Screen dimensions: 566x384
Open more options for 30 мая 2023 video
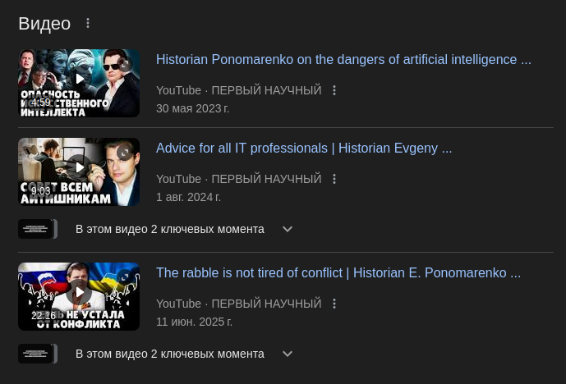(x=334, y=90)
